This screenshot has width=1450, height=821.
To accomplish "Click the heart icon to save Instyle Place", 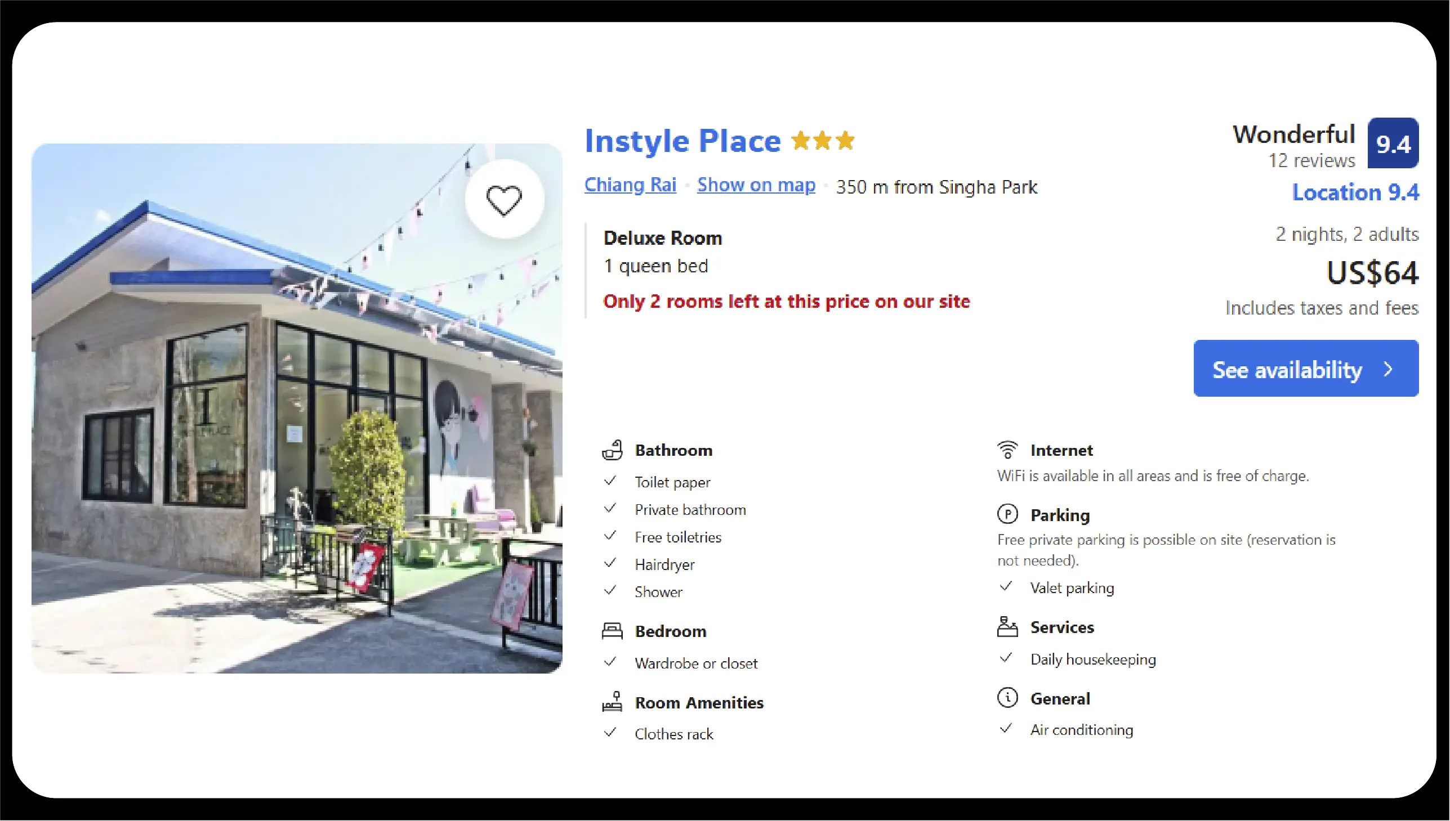I will pyautogui.click(x=504, y=199).
